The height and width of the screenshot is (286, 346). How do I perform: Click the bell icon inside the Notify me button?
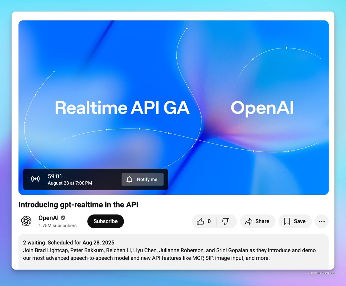(129, 179)
